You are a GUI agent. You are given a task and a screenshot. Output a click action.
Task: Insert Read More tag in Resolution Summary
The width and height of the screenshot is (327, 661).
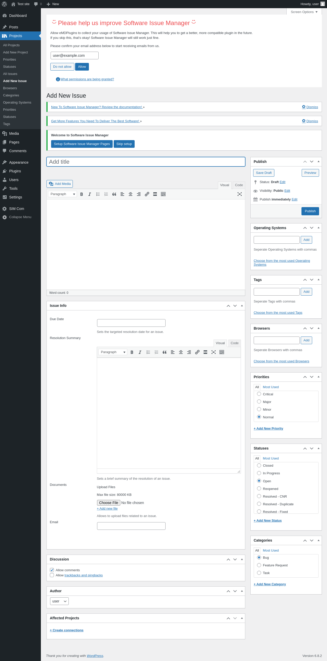click(206, 352)
